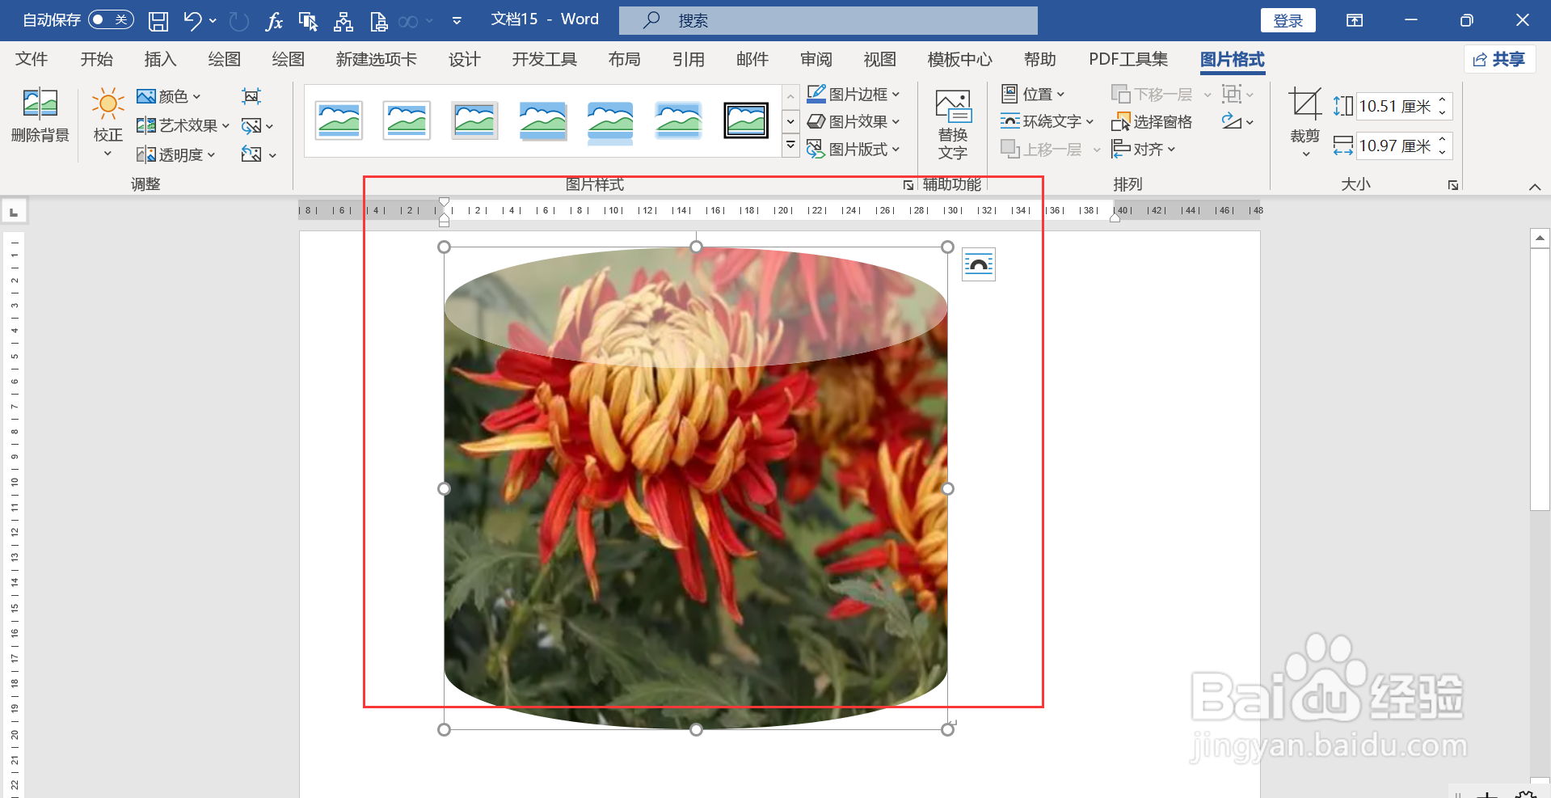Click the select objects cursor icon
1551x798 pixels.
tap(308, 21)
